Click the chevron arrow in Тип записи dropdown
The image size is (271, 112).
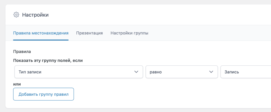pyautogui.click(x=137, y=72)
